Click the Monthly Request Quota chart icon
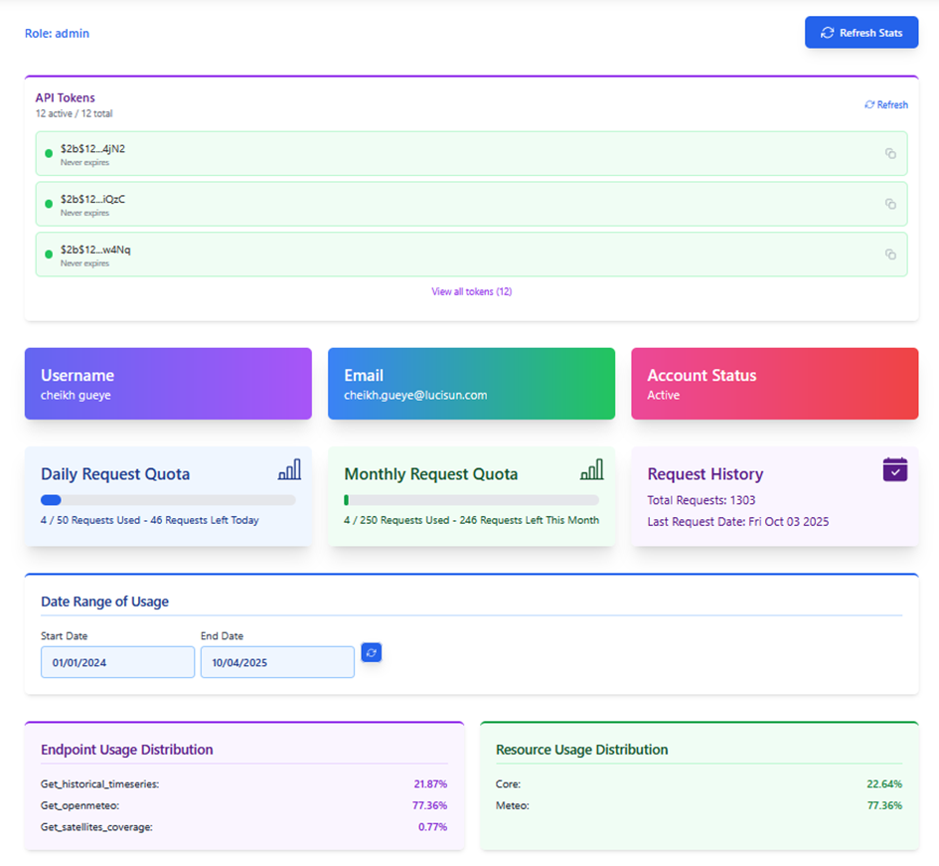This screenshot has height=866, width=939. click(591, 470)
